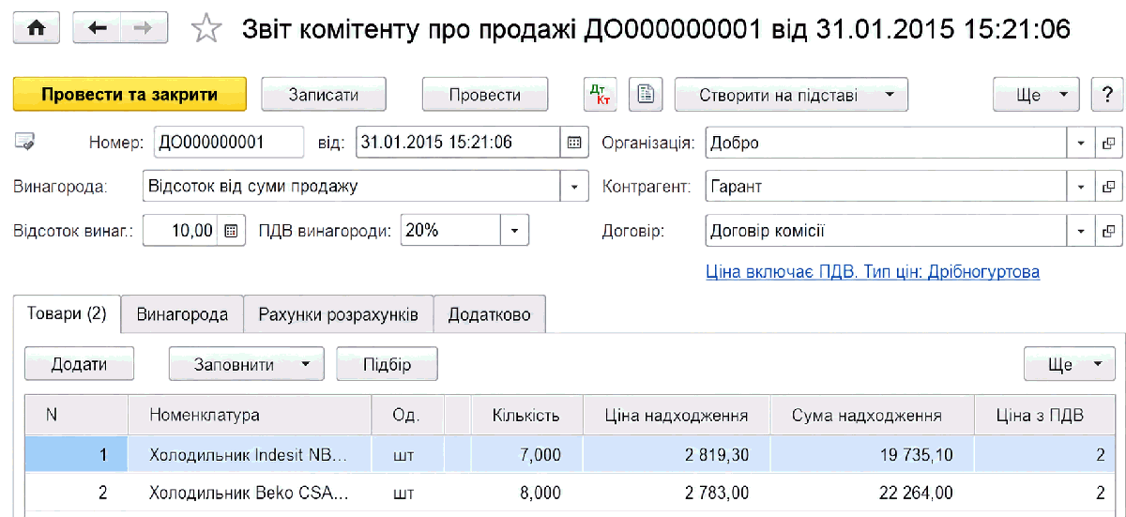Switch to the Винагорода tab
Viewport: 1126px width, 517px height.
tap(183, 314)
